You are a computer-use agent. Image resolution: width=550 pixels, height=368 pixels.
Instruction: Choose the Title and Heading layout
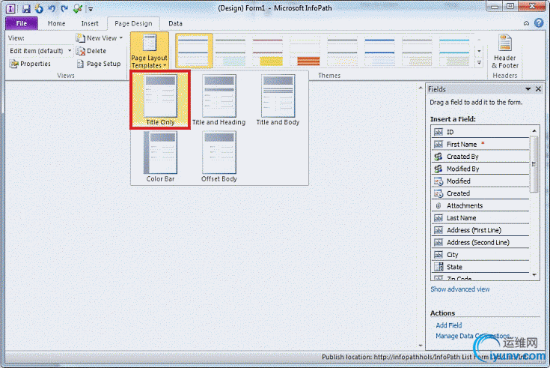pos(219,98)
